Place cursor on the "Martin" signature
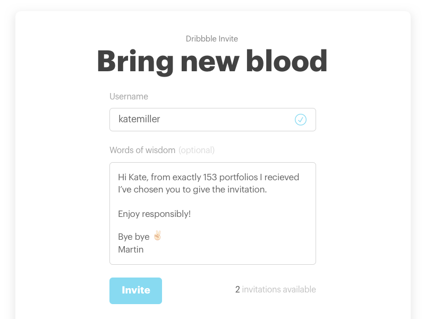This screenshot has height=319, width=425. point(131,249)
